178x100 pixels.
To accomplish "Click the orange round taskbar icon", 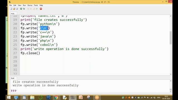I will (x=97, y=97).
